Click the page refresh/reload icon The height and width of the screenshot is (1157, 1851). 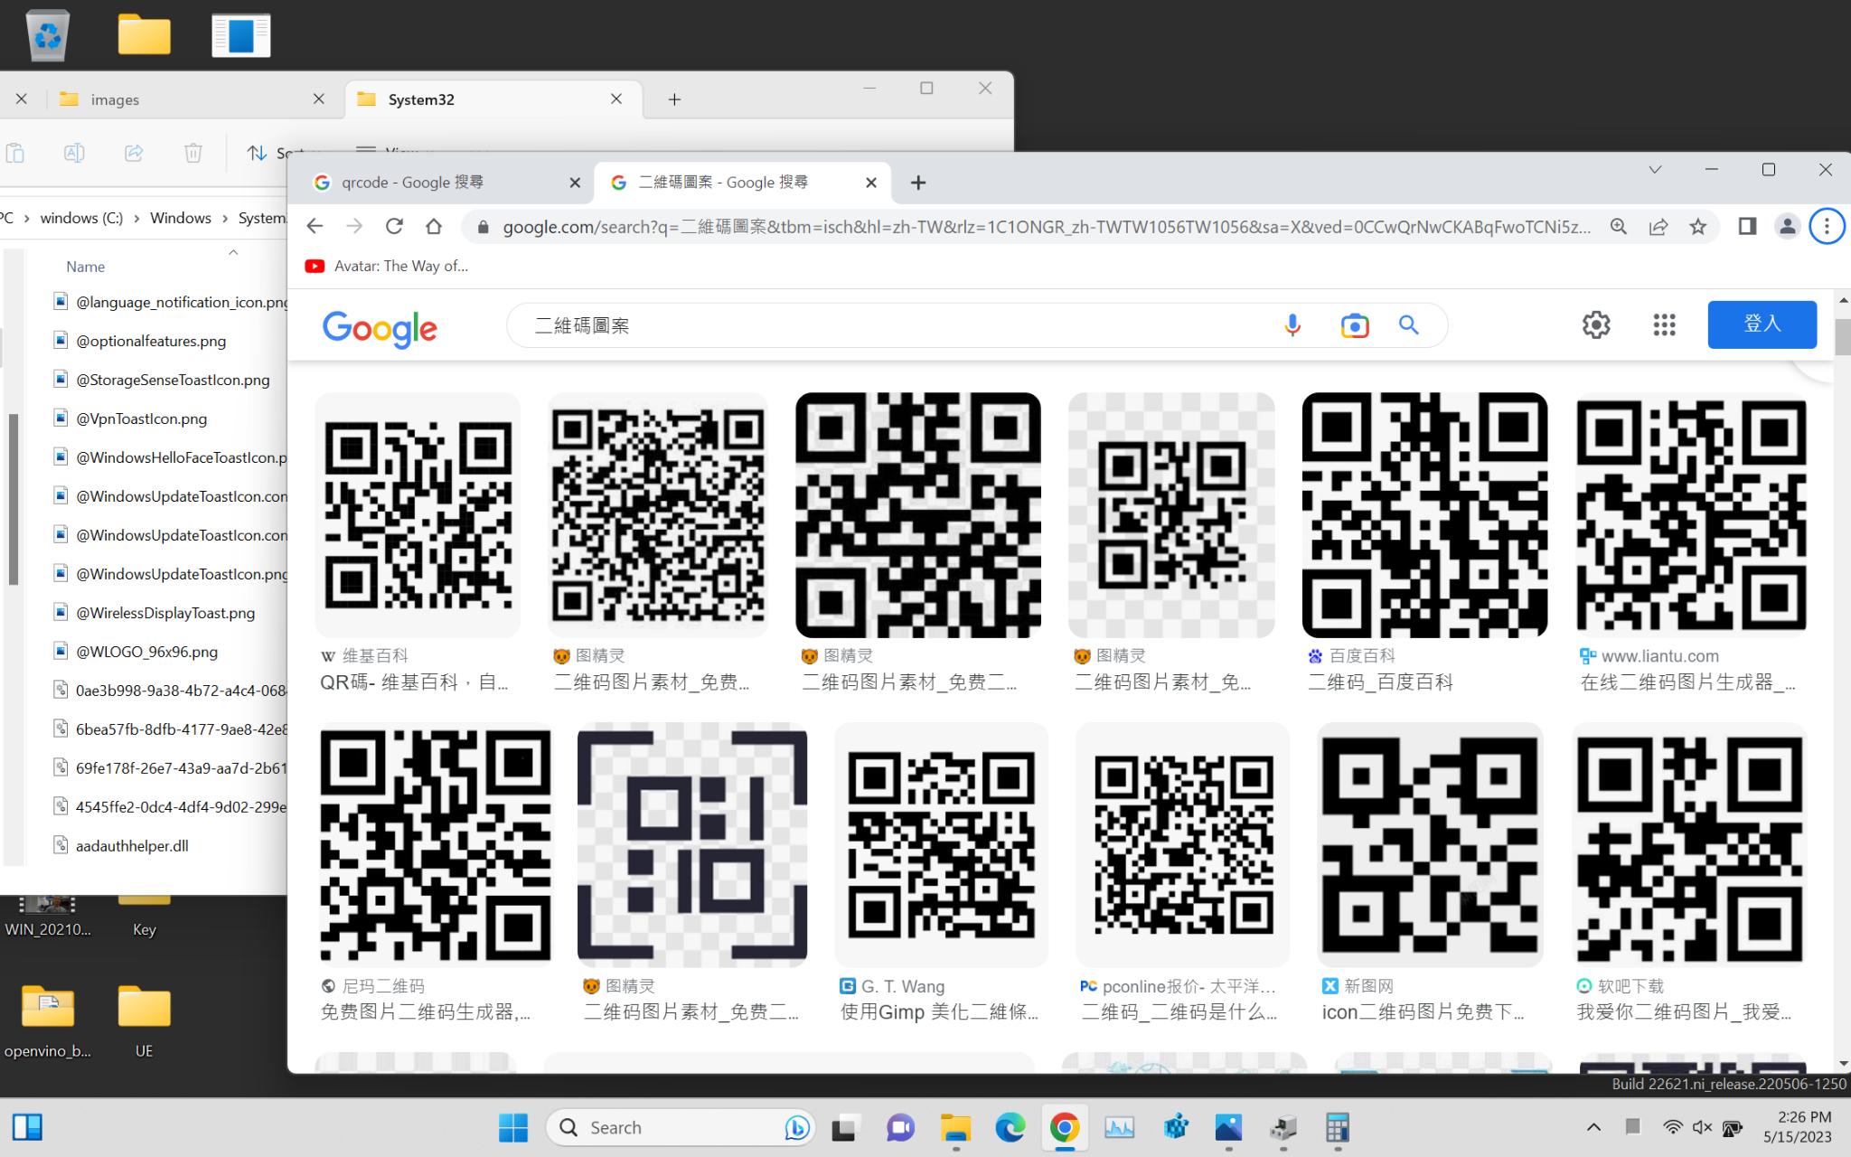tap(393, 225)
